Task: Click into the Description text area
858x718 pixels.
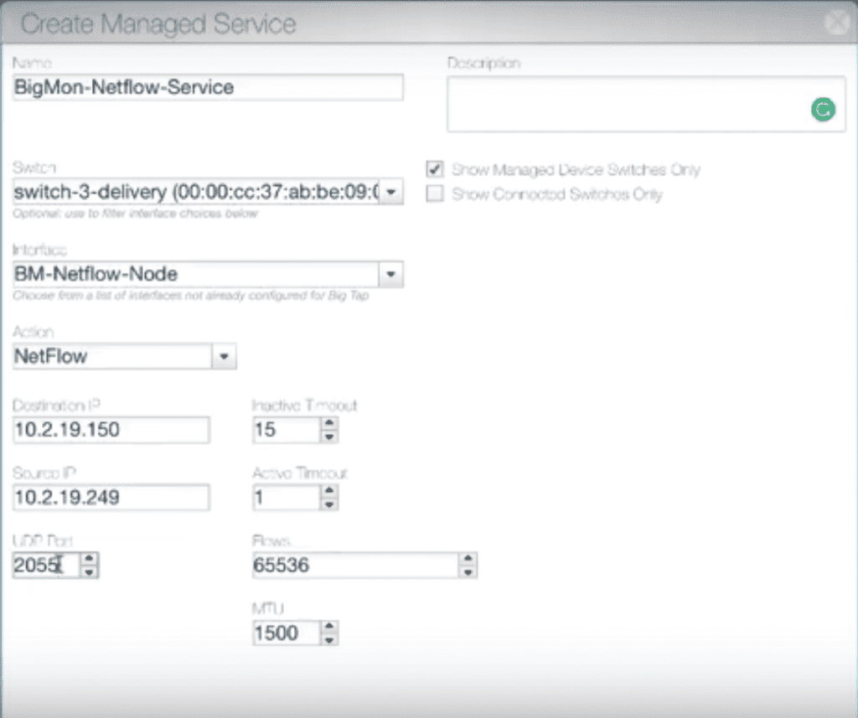Action: [646, 104]
